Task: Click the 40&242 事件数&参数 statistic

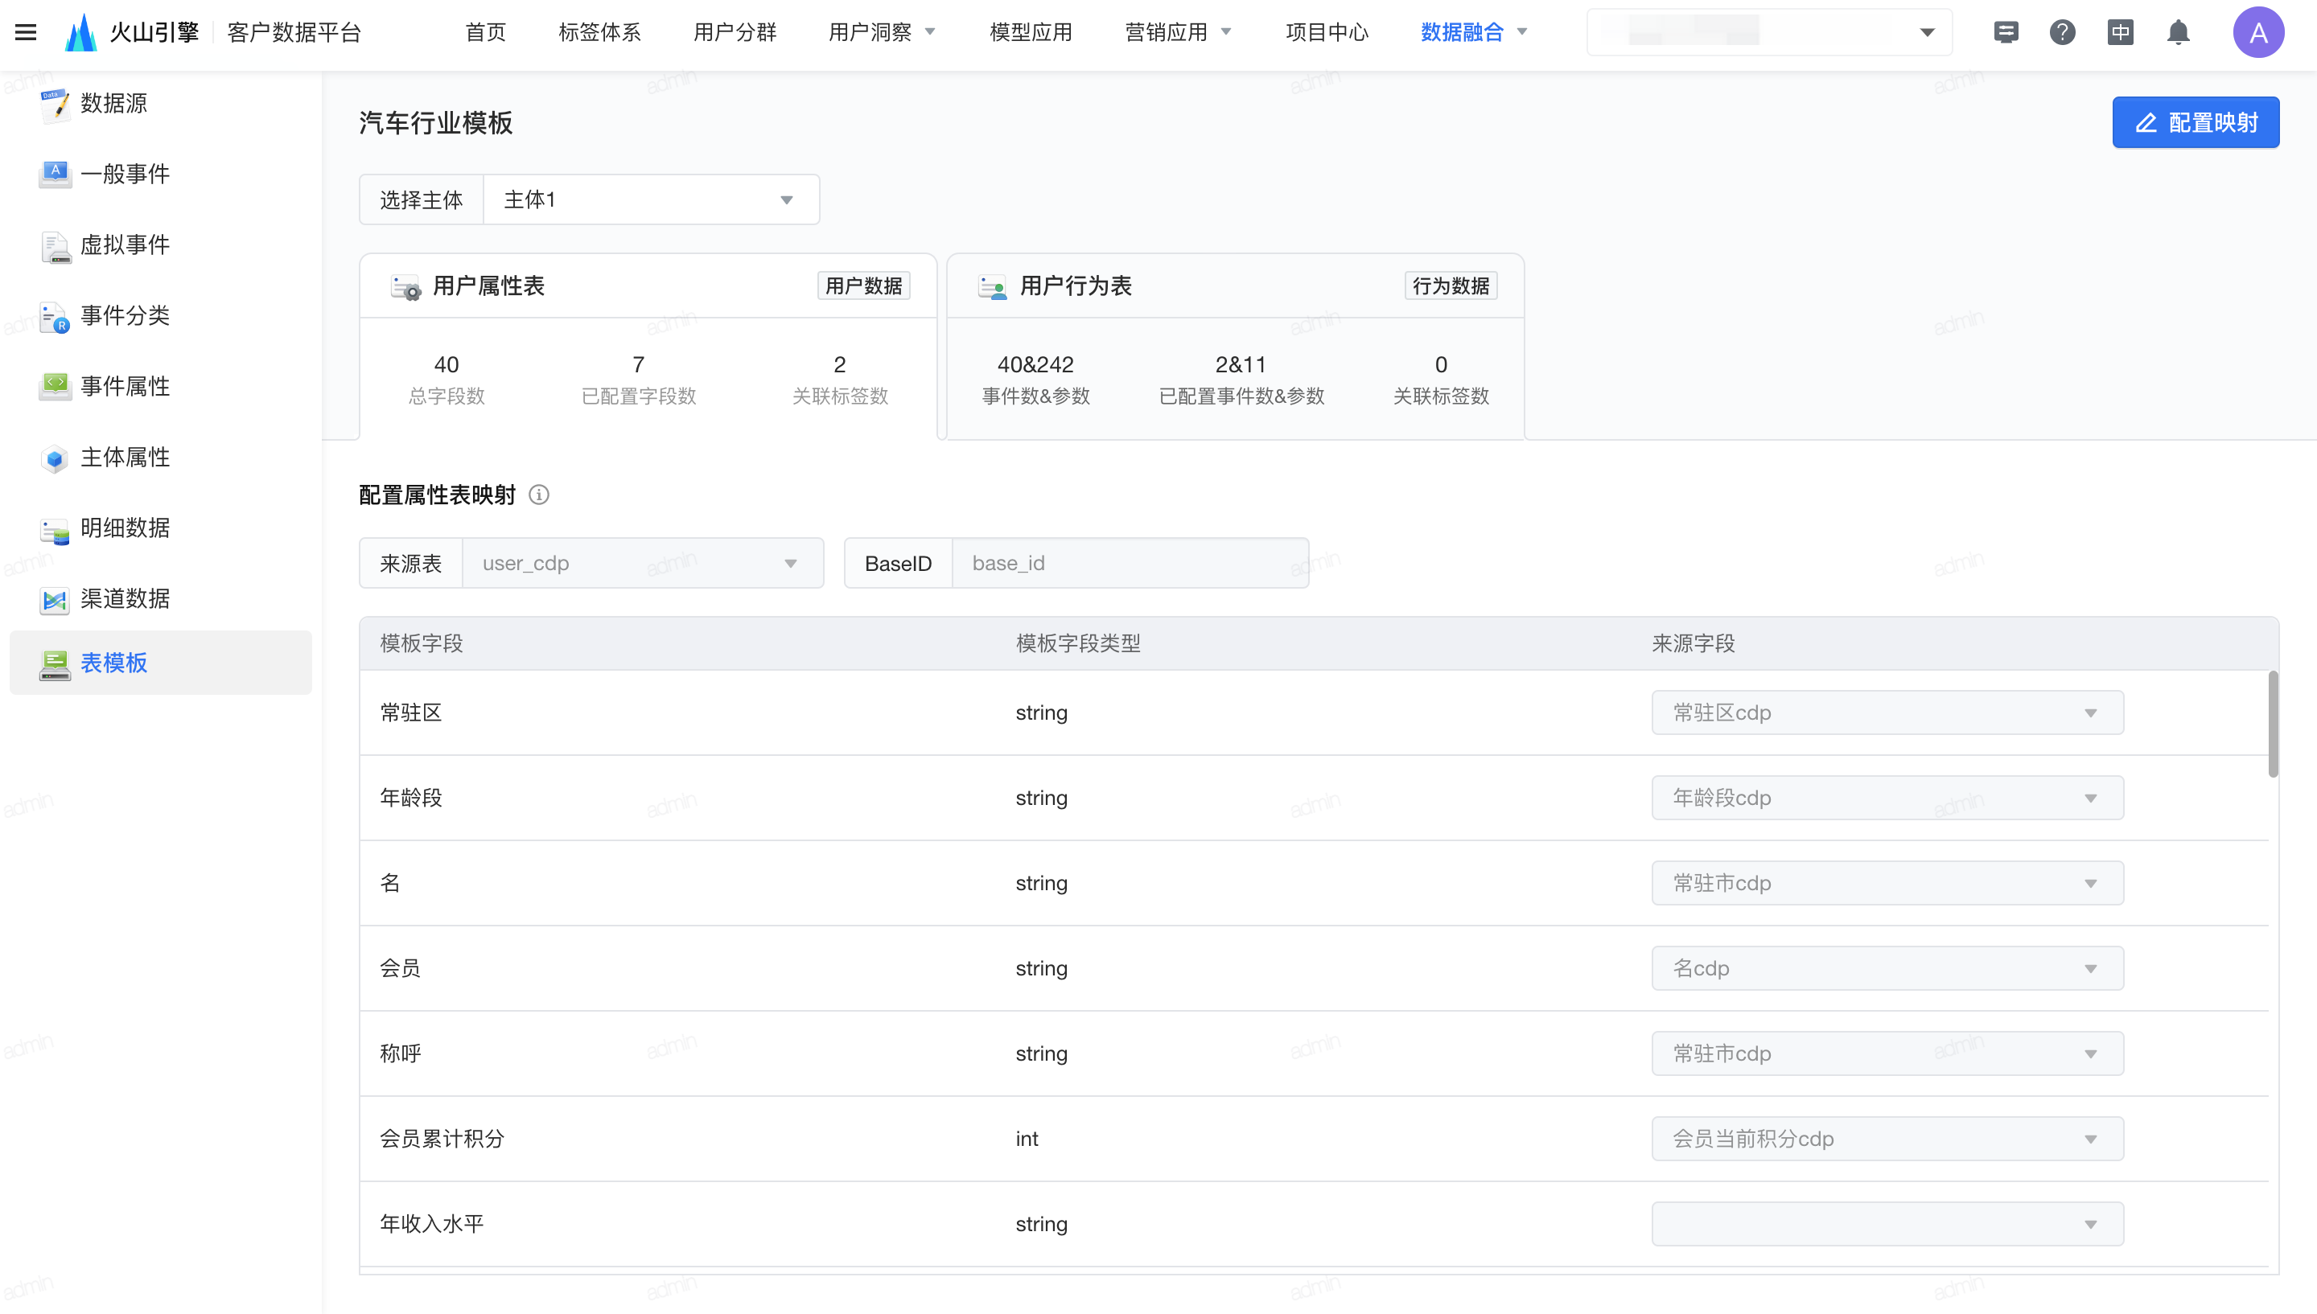Action: [x=1035, y=380]
